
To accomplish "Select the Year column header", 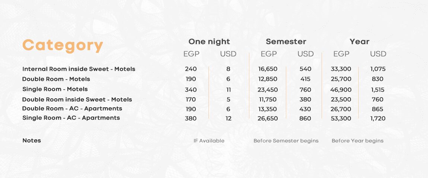I will click(359, 42).
